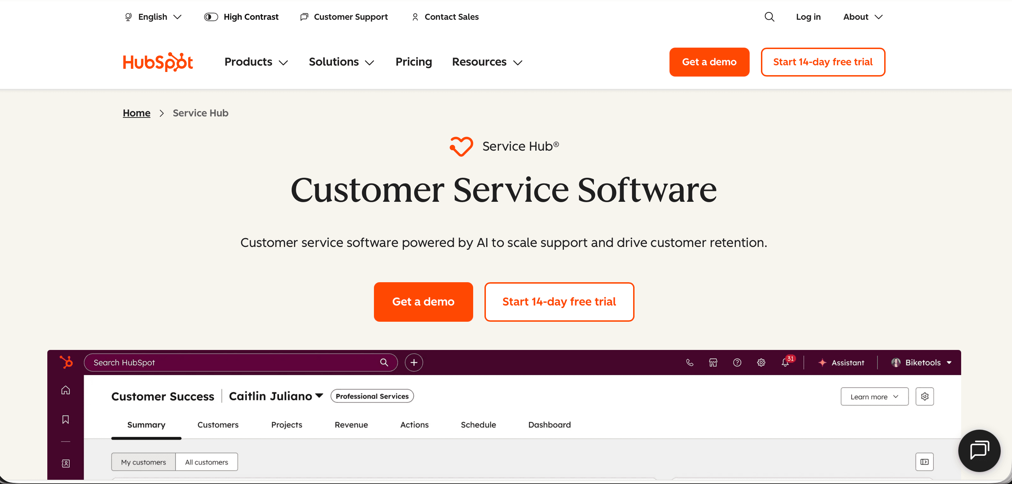Click the contacts icon in left sidebar

[x=66, y=463]
